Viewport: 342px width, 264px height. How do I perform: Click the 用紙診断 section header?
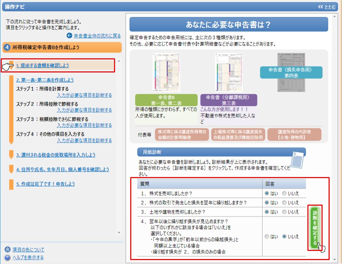tap(221, 152)
